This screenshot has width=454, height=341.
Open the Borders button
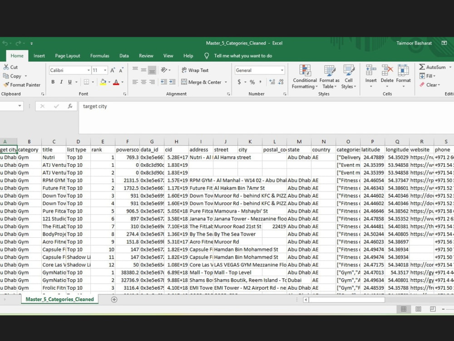(86, 82)
